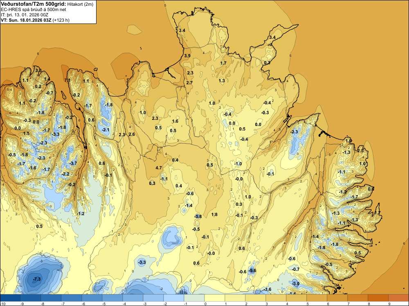Click the pale yellow legend swatch between 0 and 1
The width and height of the screenshot is (409, 306).
pyautogui.click(x=214, y=298)
